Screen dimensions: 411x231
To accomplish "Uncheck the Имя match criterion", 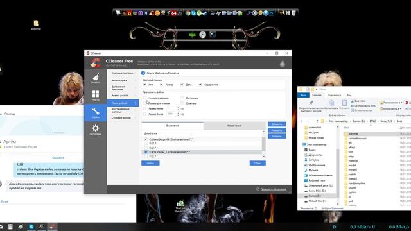I will [144, 85].
